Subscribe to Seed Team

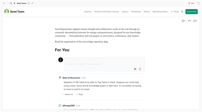191,12
